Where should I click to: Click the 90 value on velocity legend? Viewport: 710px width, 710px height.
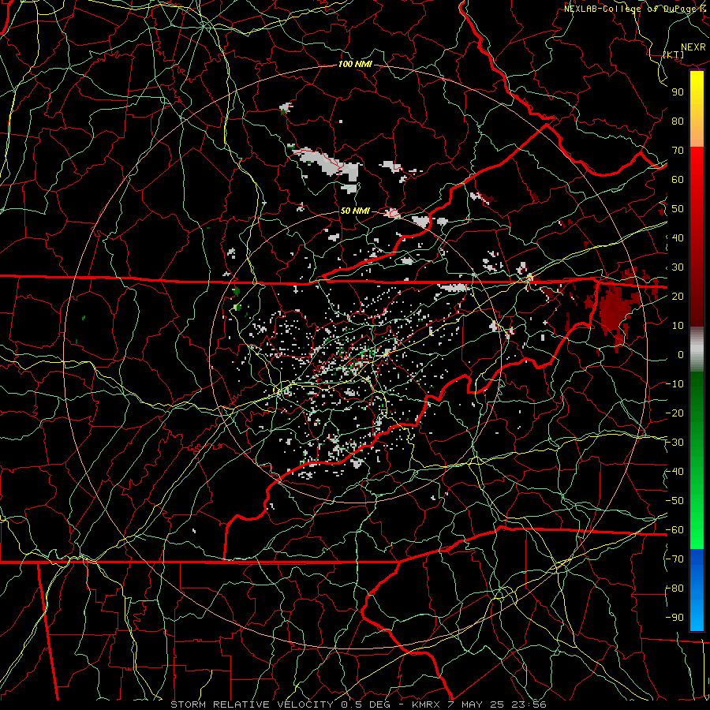click(x=678, y=92)
